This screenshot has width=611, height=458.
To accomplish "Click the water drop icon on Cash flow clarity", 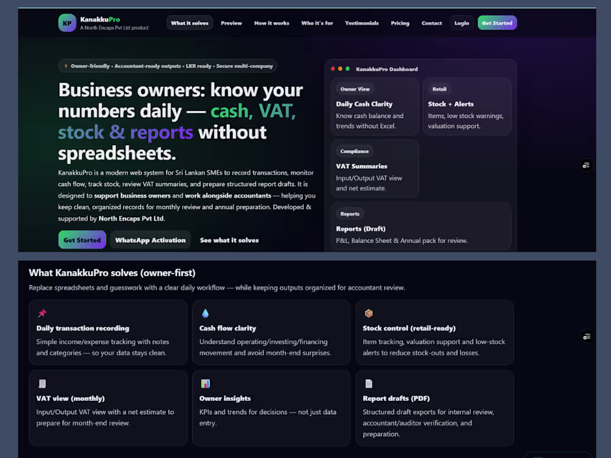I will point(206,313).
